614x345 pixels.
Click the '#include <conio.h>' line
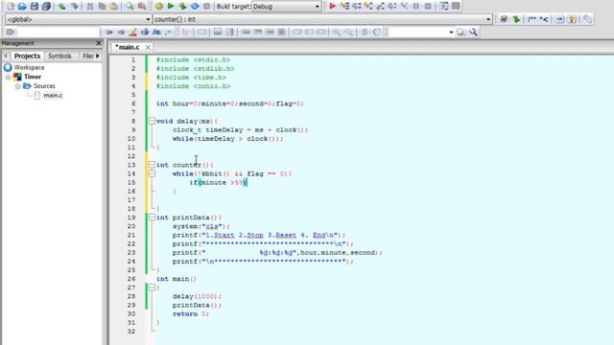(x=193, y=86)
